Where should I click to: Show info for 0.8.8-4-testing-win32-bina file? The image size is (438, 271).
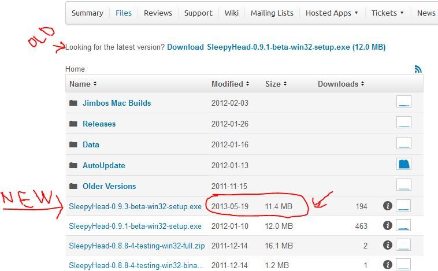388,265
